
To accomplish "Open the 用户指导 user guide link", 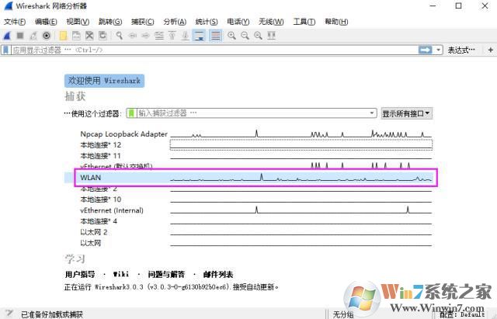I will point(80,274).
